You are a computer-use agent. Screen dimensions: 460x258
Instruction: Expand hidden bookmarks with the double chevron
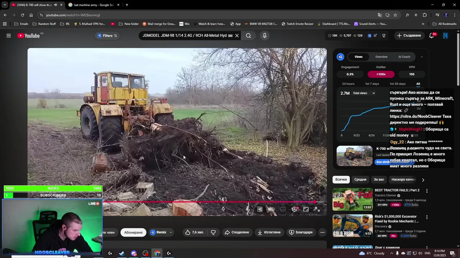(423, 24)
